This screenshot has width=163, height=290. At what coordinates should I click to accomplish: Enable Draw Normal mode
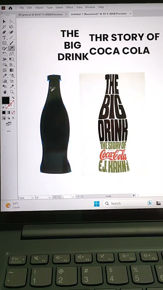4,118
